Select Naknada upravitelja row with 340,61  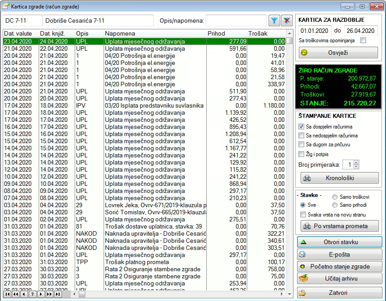(144, 241)
